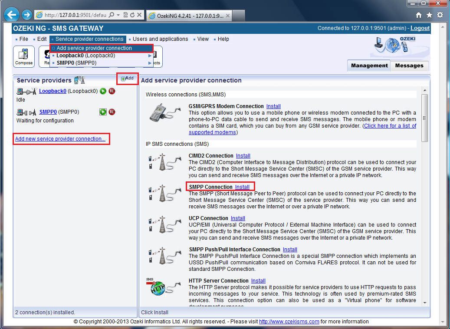
Task: Select the OzekiNG 4.2.41 browser tab
Action: coord(189,16)
